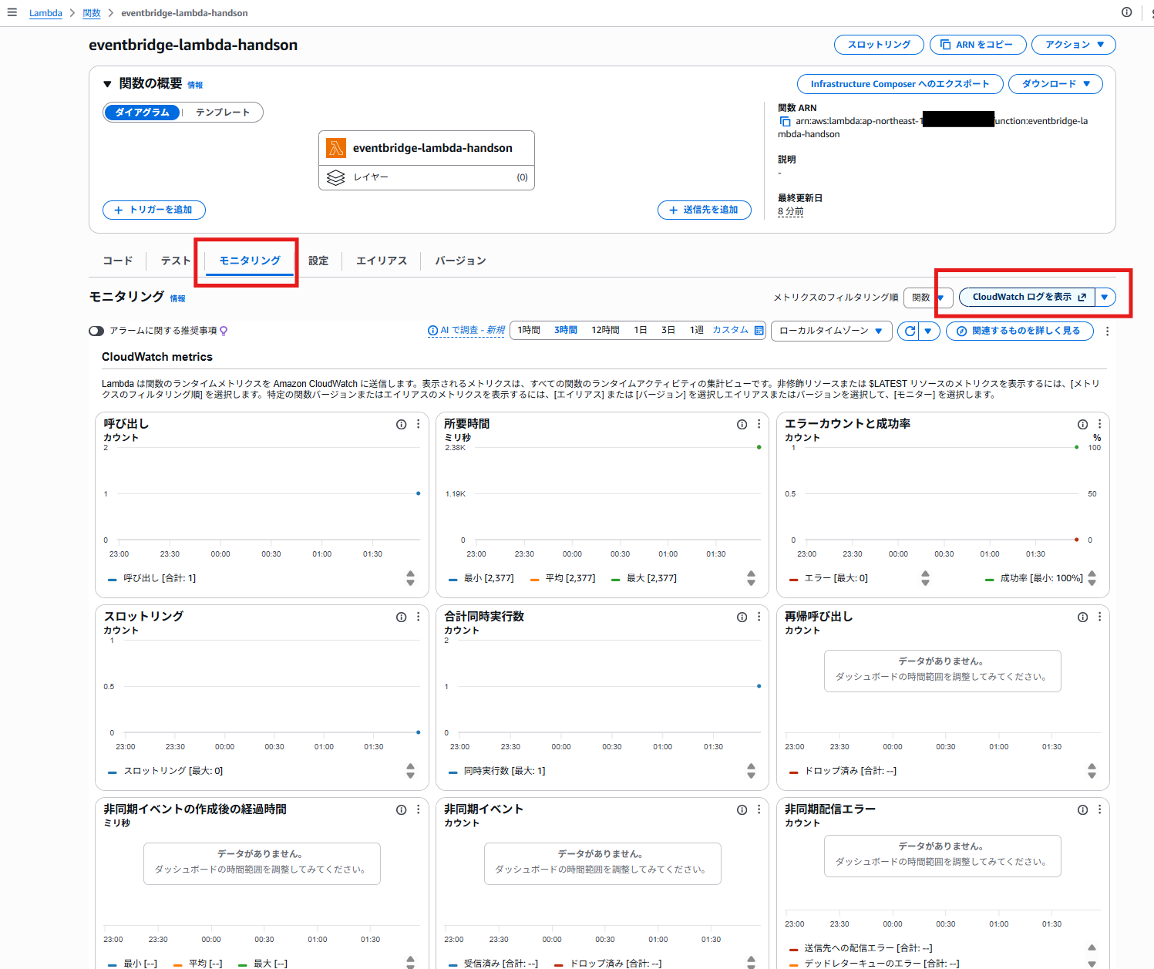Switch to the コード tab
This screenshot has height=969, width=1154.
coord(118,261)
